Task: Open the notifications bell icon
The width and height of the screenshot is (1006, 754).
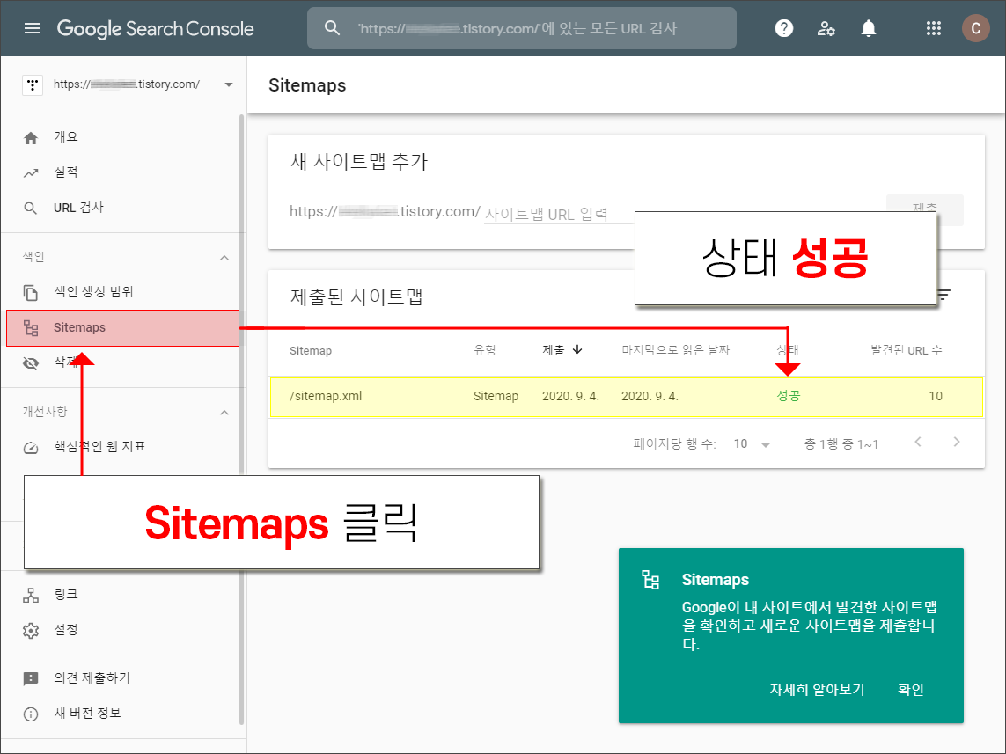Action: [868, 27]
